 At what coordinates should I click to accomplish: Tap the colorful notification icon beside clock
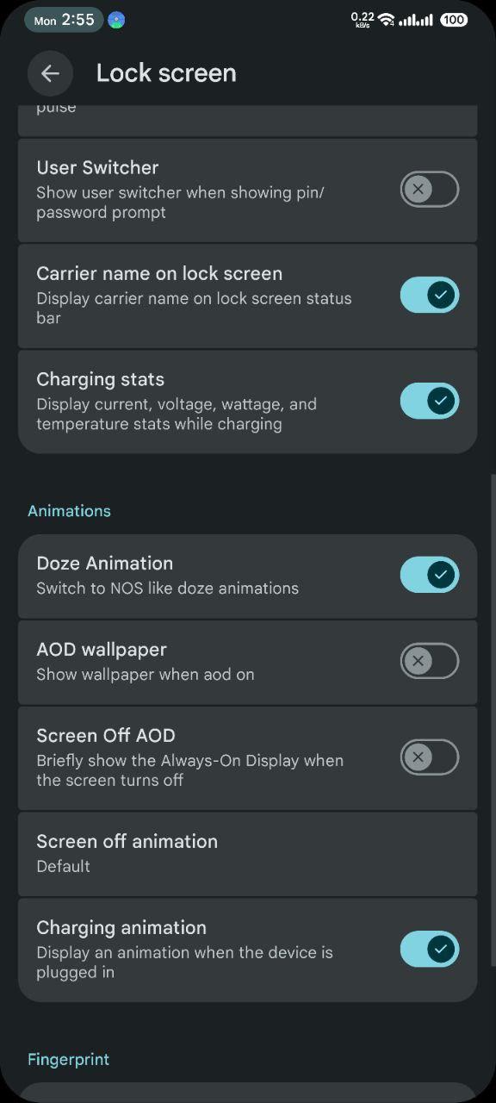click(x=116, y=20)
